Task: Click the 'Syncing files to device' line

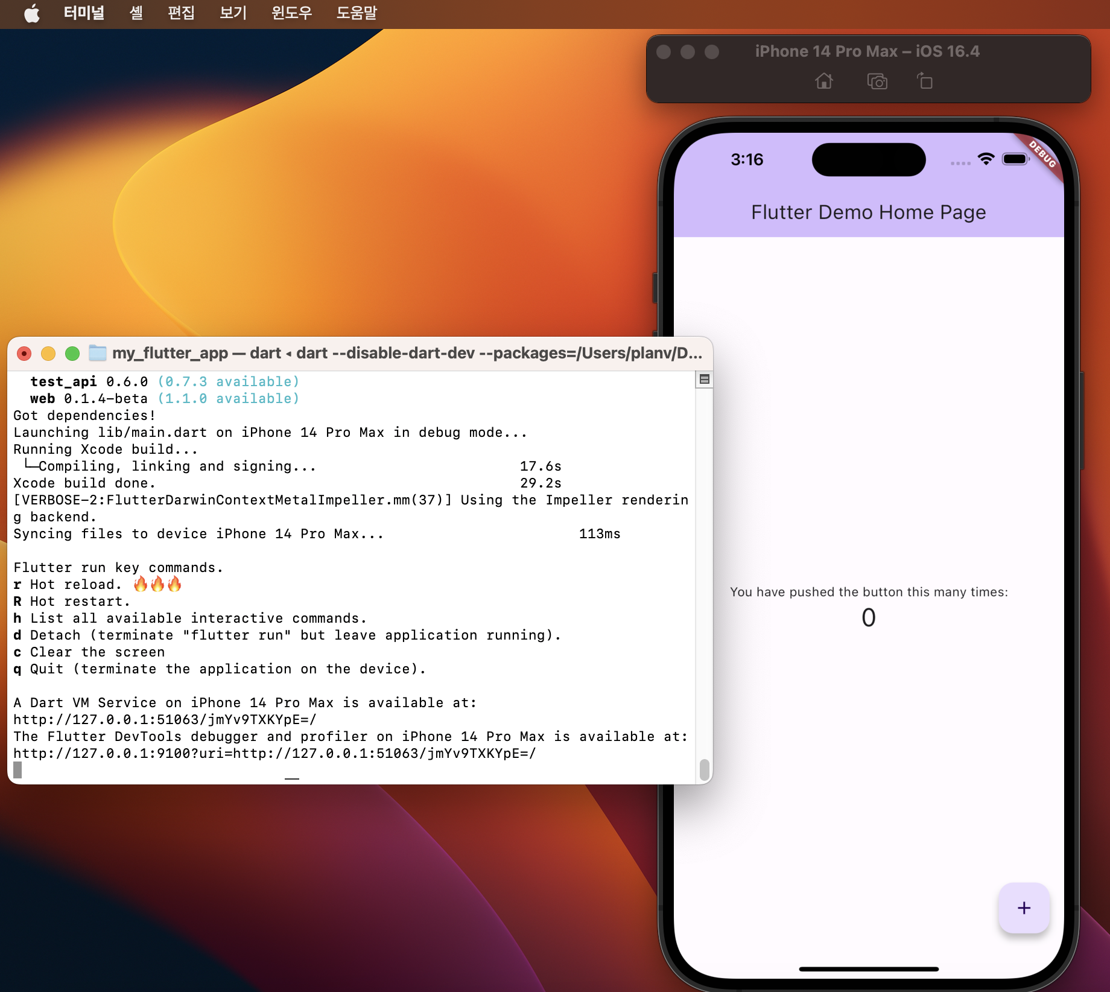Action: pyautogui.click(x=317, y=534)
